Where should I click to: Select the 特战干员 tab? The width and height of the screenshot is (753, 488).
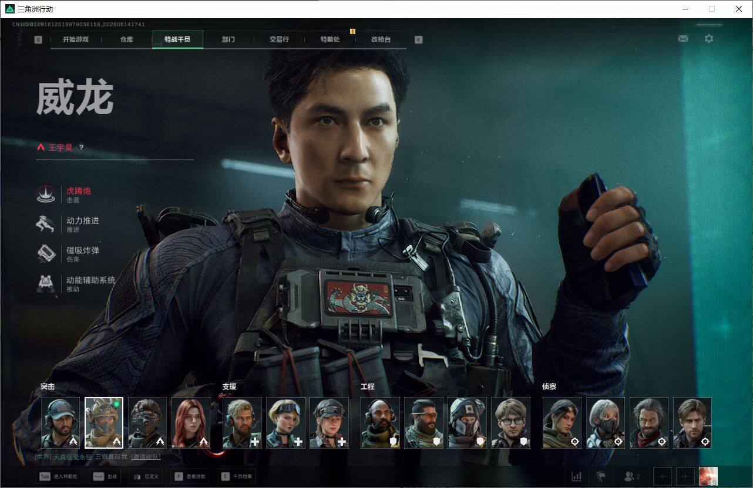[x=177, y=39]
